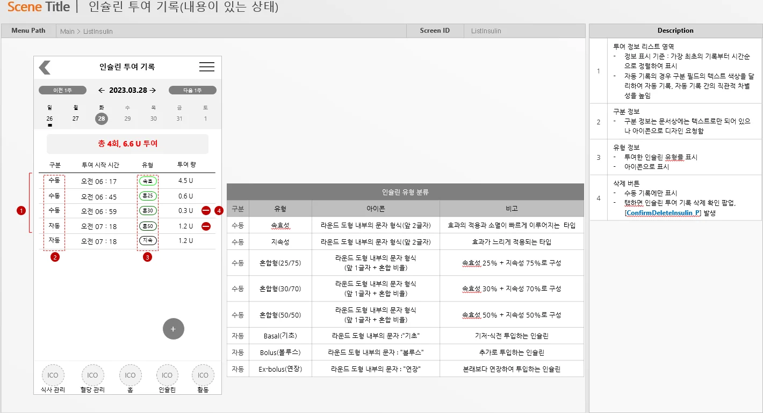Tap the 혼25 insulin type icon

pyautogui.click(x=148, y=196)
